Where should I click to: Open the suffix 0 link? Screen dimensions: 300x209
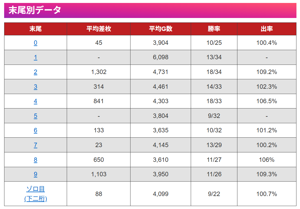click(35, 43)
